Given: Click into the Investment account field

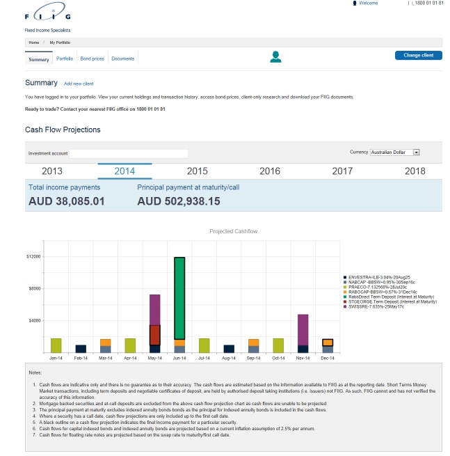Looking at the screenshot, I should pos(129,153).
